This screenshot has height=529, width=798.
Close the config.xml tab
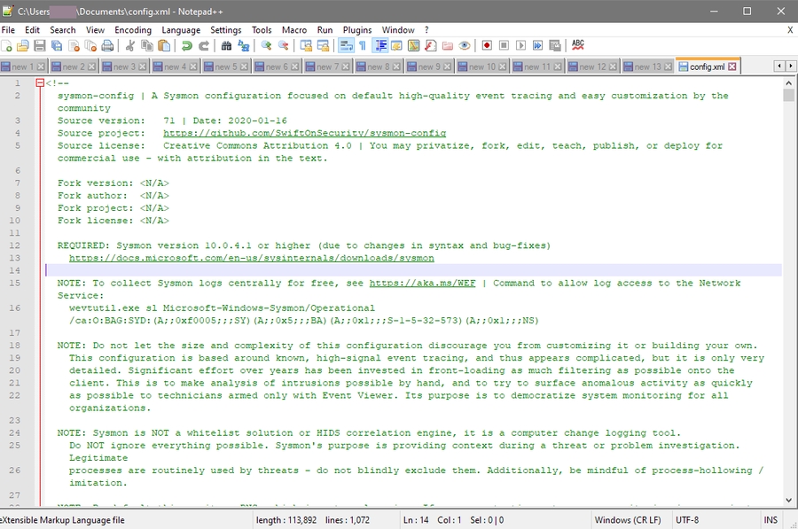[x=732, y=66]
